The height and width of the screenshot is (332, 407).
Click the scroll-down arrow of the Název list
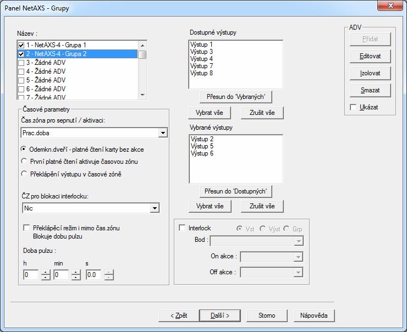142,95
